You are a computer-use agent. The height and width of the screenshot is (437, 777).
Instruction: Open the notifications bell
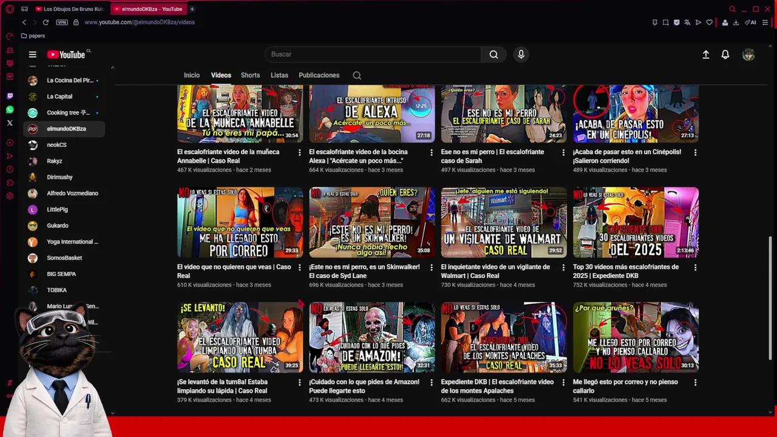coord(725,55)
